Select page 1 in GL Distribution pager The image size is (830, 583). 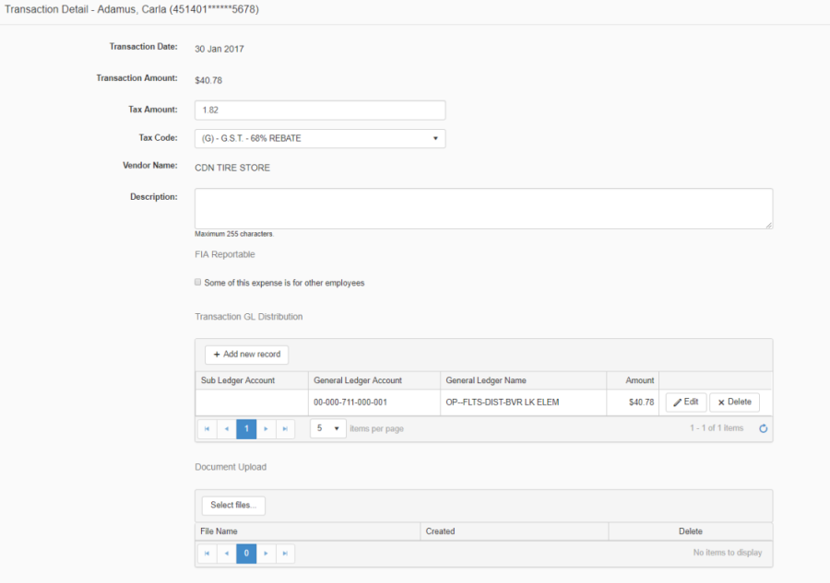coord(246,429)
